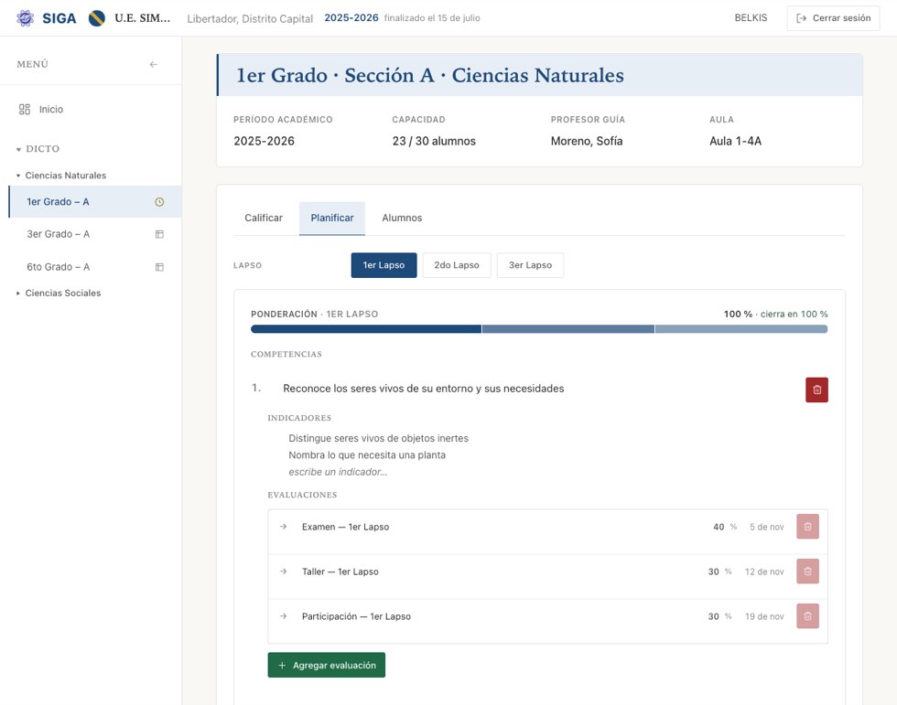This screenshot has width=897, height=705.
Task: Select the 1er Lapso period button
Action: 384,265
